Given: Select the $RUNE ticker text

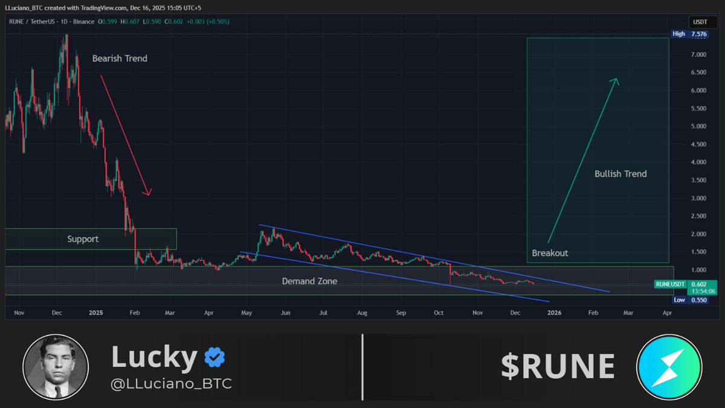Looking at the screenshot, I should (558, 367).
